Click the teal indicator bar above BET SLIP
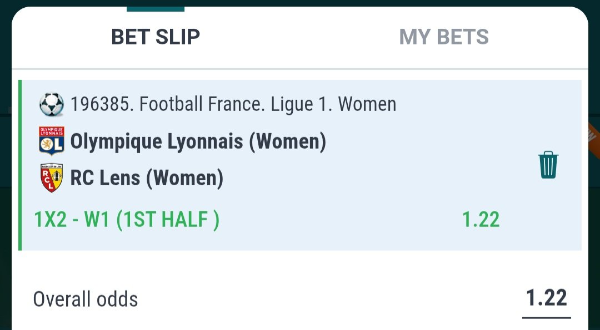The image size is (600, 330). [156, 9]
